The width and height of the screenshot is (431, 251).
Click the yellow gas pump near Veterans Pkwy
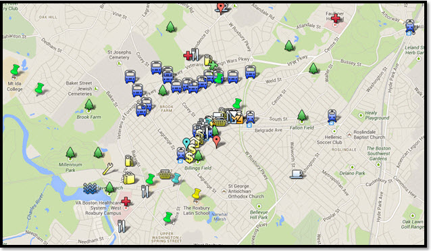pyautogui.click(x=208, y=60)
